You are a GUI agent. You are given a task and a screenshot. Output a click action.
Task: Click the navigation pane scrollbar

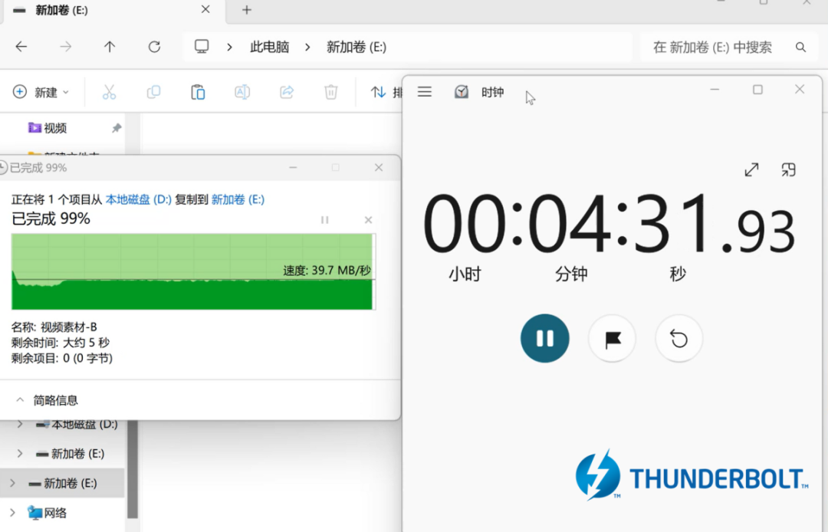(x=133, y=468)
